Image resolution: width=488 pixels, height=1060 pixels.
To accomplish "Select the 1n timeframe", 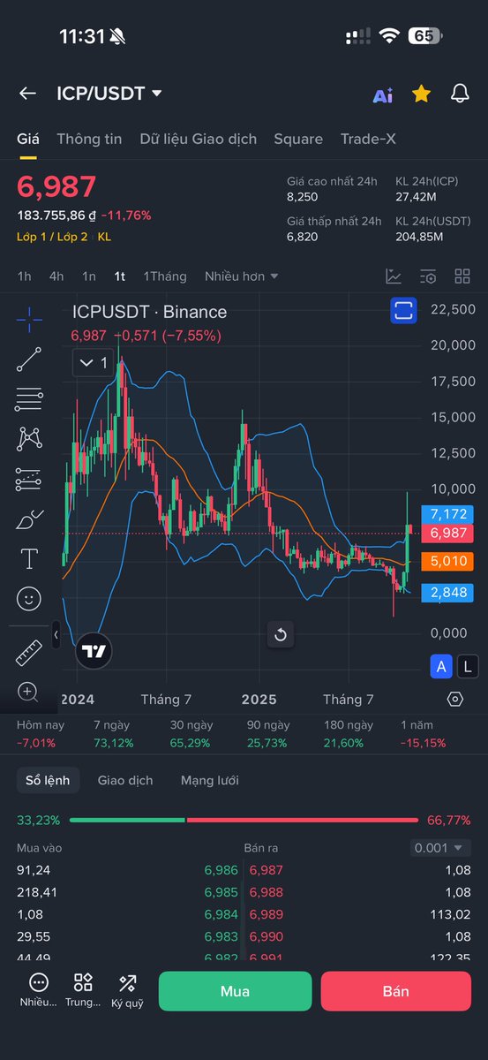I will pyautogui.click(x=89, y=276).
